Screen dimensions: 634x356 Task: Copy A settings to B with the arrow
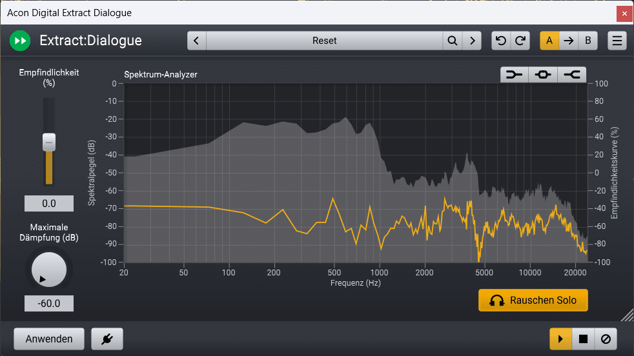click(x=569, y=41)
